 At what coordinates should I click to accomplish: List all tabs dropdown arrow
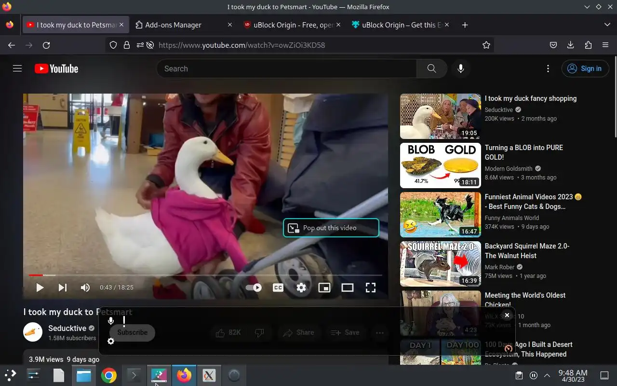(x=607, y=25)
